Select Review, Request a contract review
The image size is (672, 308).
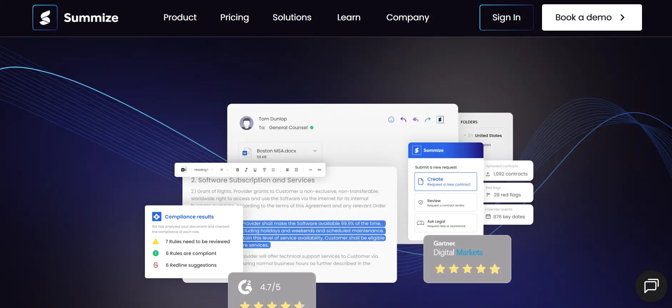click(446, 203)
